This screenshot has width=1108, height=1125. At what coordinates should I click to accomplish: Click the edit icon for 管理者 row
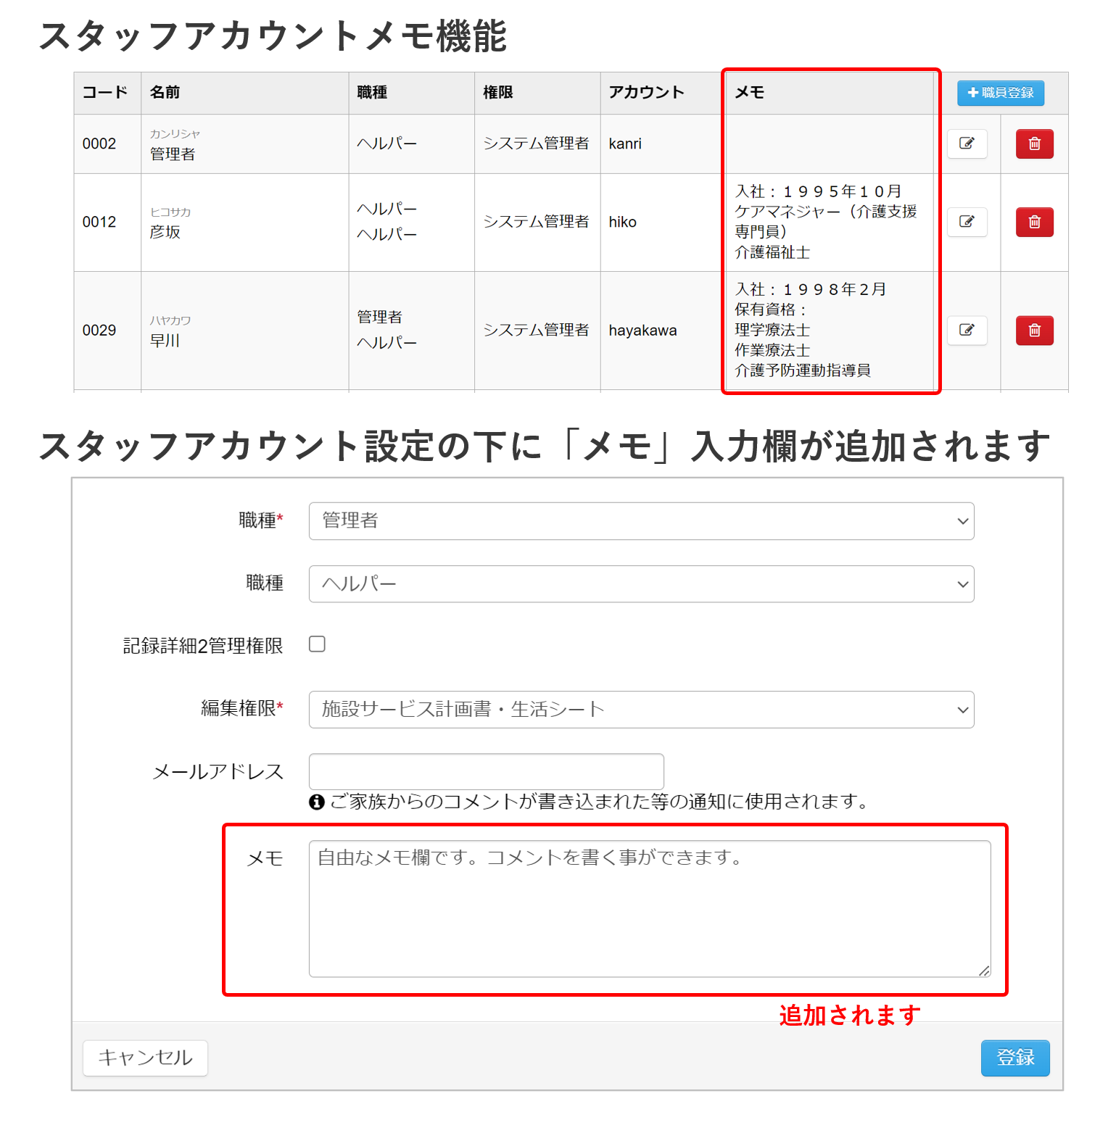point(967,144)
